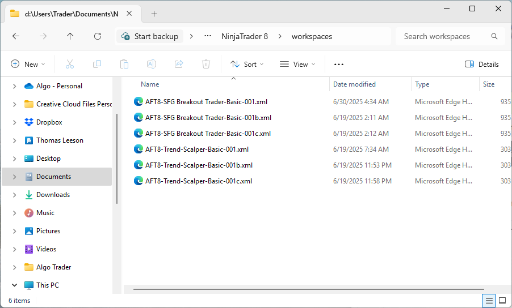This screenshot has width=512, height=308.
Task: Click the Copy icon in toolbar
Action: [97, 64]
